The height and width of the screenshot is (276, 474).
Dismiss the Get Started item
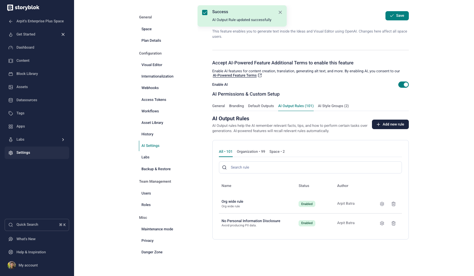coord(63,34)
